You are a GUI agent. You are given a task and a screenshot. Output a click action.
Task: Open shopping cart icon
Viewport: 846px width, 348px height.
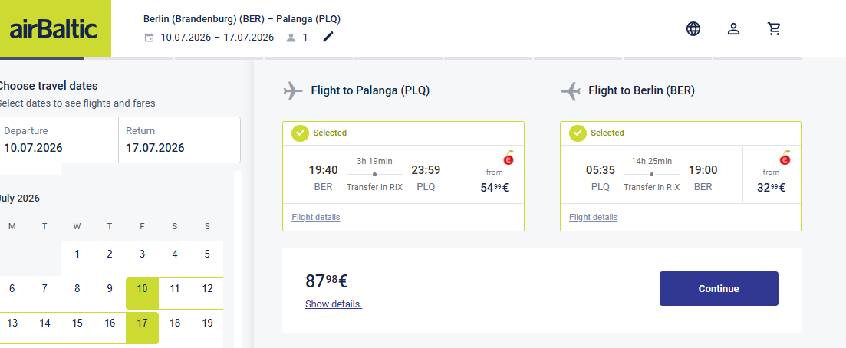pos(774,28)
